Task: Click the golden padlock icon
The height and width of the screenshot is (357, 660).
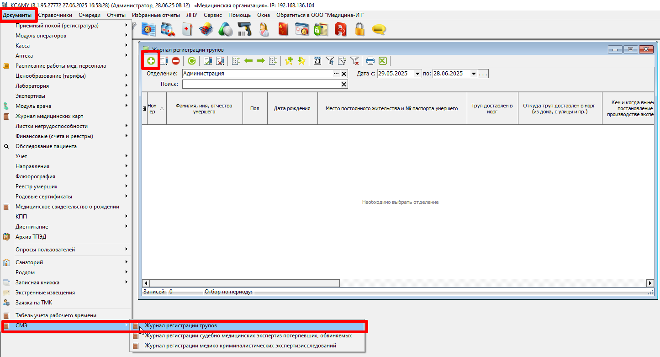Action: [359, 30]
